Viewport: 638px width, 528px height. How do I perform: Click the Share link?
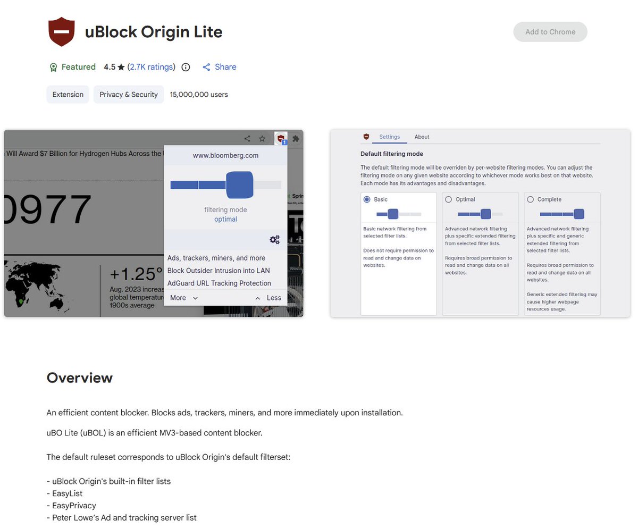(x=225, y=67)
